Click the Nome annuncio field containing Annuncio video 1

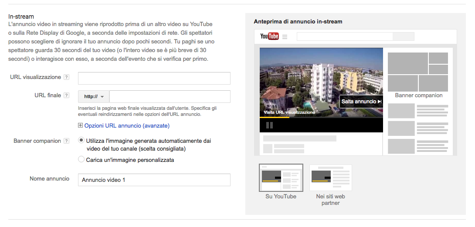[154, 180]
